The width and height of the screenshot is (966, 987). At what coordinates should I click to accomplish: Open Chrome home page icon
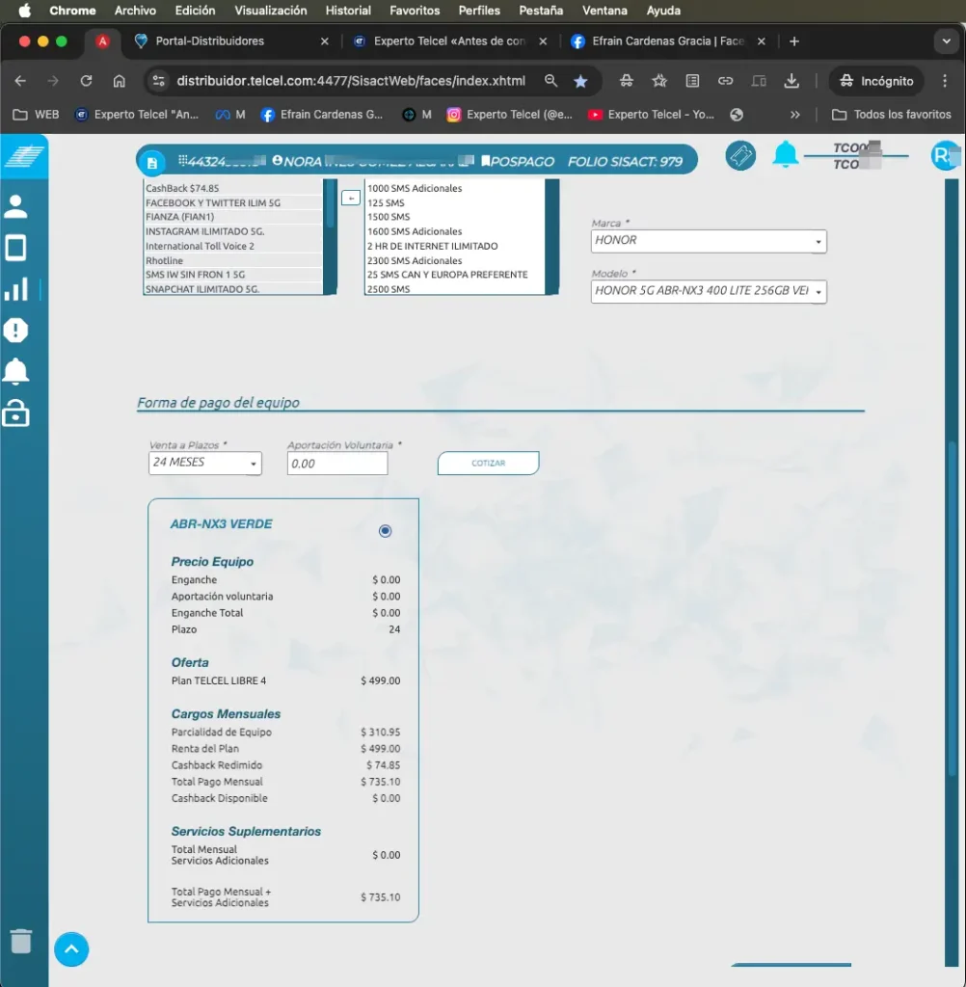[x=119, y=81]
